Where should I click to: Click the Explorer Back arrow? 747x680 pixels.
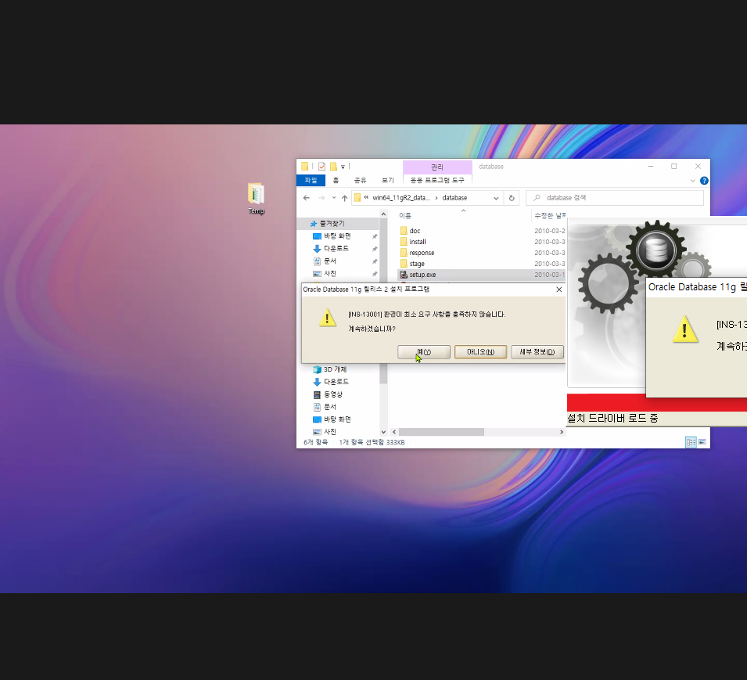[x=307, y=198]
